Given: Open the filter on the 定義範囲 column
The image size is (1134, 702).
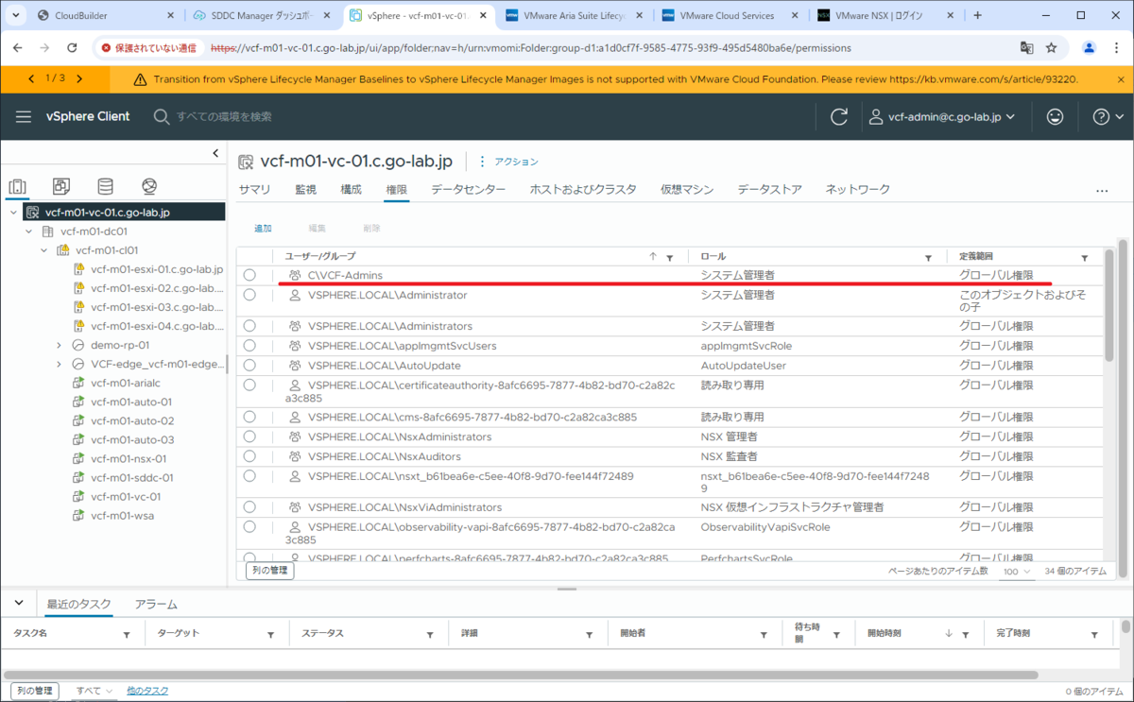Looking at the screenshot, I should click(1085, 257).
